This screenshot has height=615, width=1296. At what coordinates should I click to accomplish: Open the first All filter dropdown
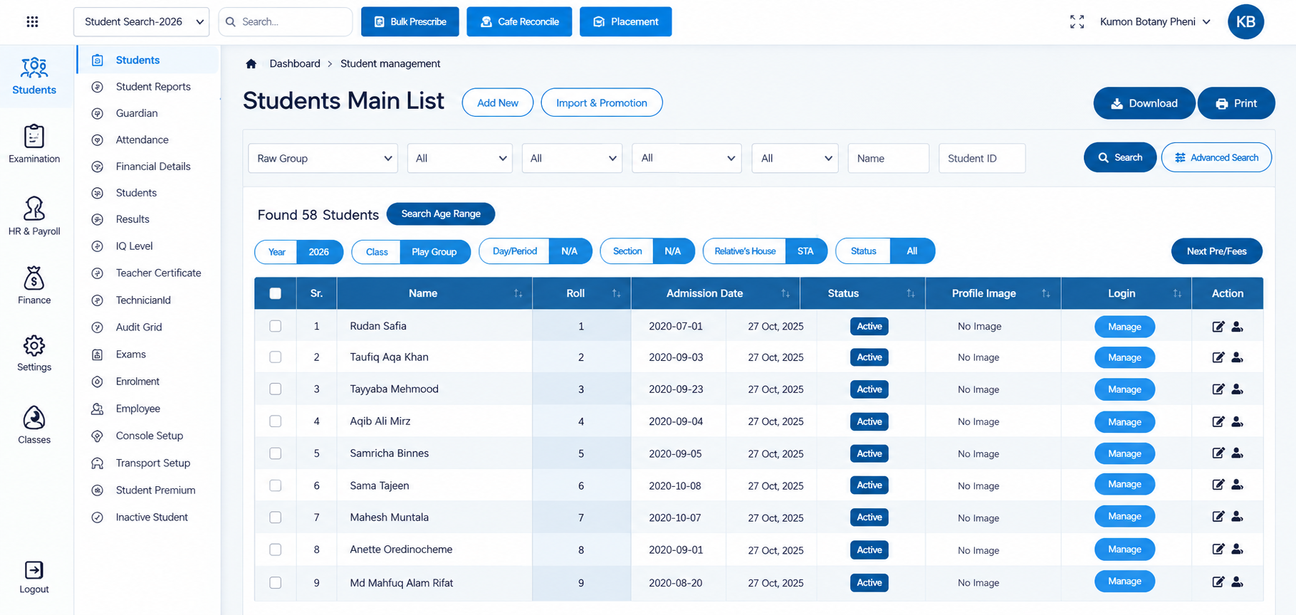pos(460,158)
